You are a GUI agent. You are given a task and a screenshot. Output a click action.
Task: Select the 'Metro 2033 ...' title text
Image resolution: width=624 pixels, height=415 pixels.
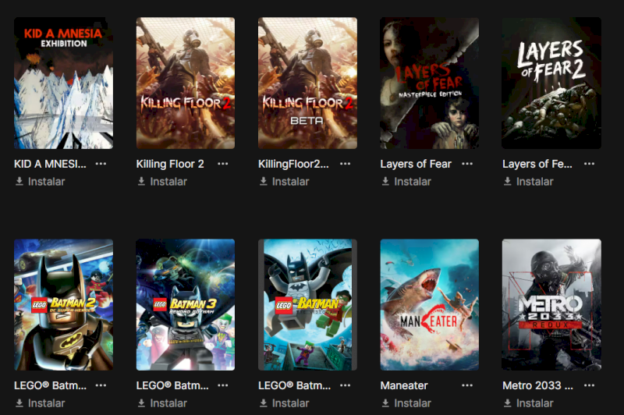[x=537, y=385]
